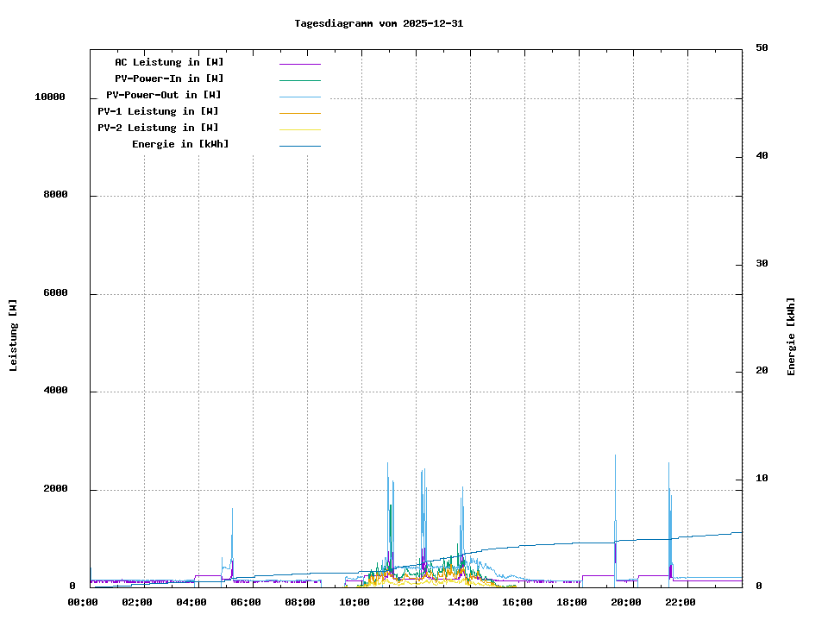Viewport: 828px width, 621px height.
Task: Click the Energie in [kWh] legend label
Action: pos(180,144)
